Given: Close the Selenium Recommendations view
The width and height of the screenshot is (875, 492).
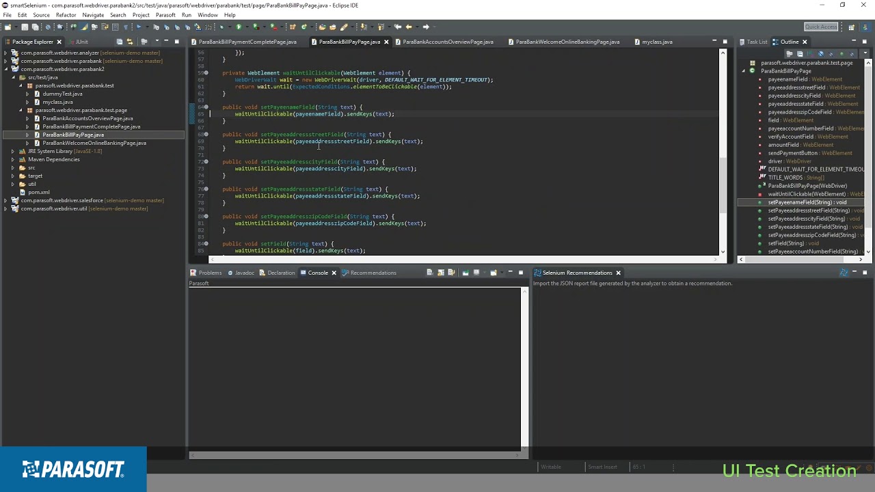Looking at the screenshot, I should 618,273.
